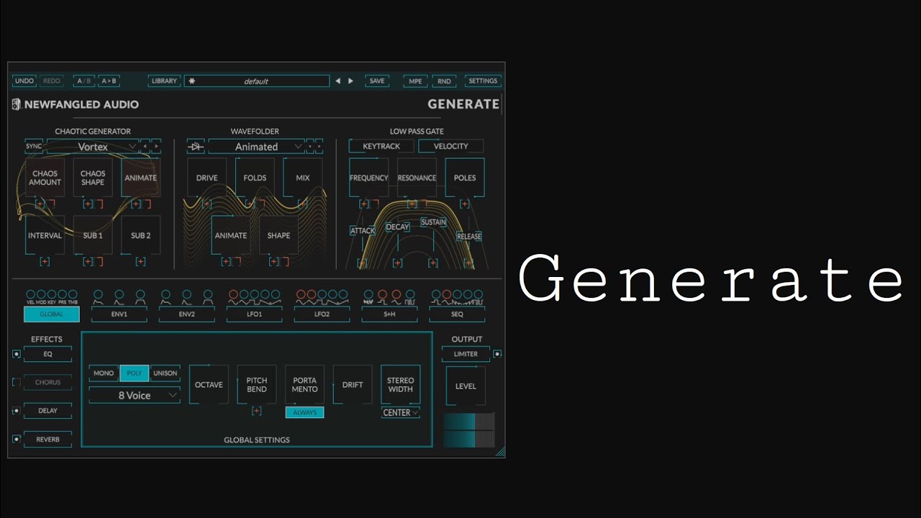Screen dimensions: 921x518
Task: Click the output level meter
Action: 469,430
